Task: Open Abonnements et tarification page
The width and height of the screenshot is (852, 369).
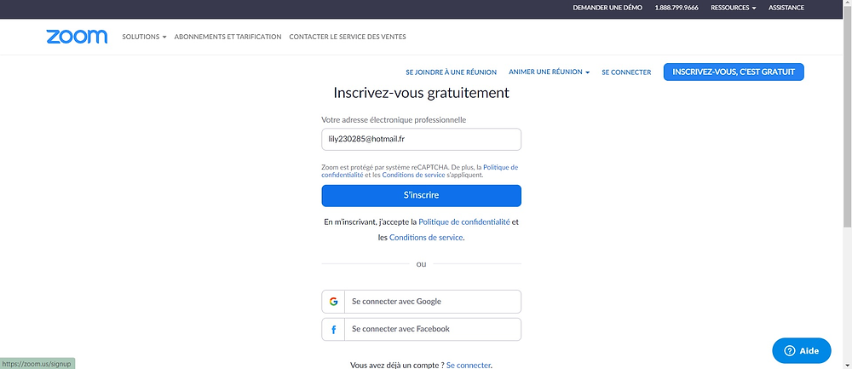Action: pos(227,37)
